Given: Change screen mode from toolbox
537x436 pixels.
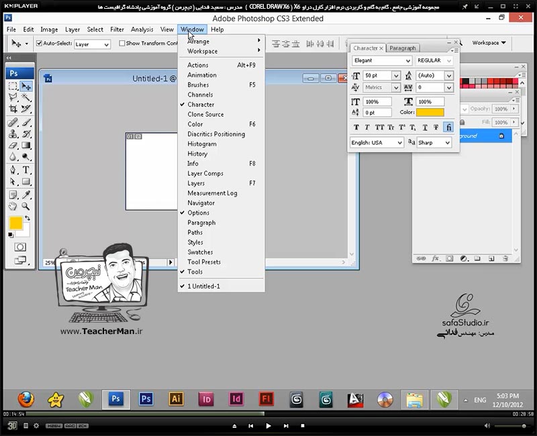Looking at the screenshot, I should point(20,260).
